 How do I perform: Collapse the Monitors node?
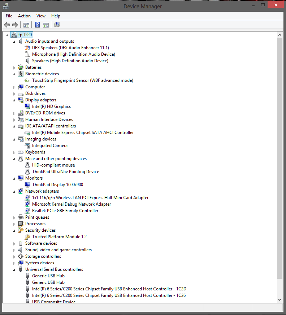pyautogui.click(x=14, y=178)
